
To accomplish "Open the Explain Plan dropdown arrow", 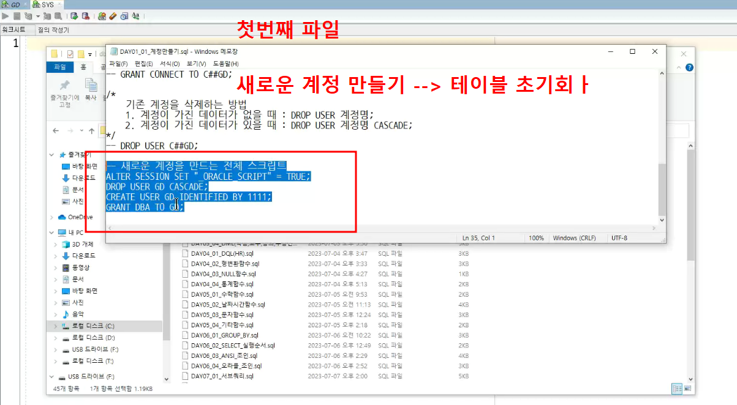I will click(37, 16).
